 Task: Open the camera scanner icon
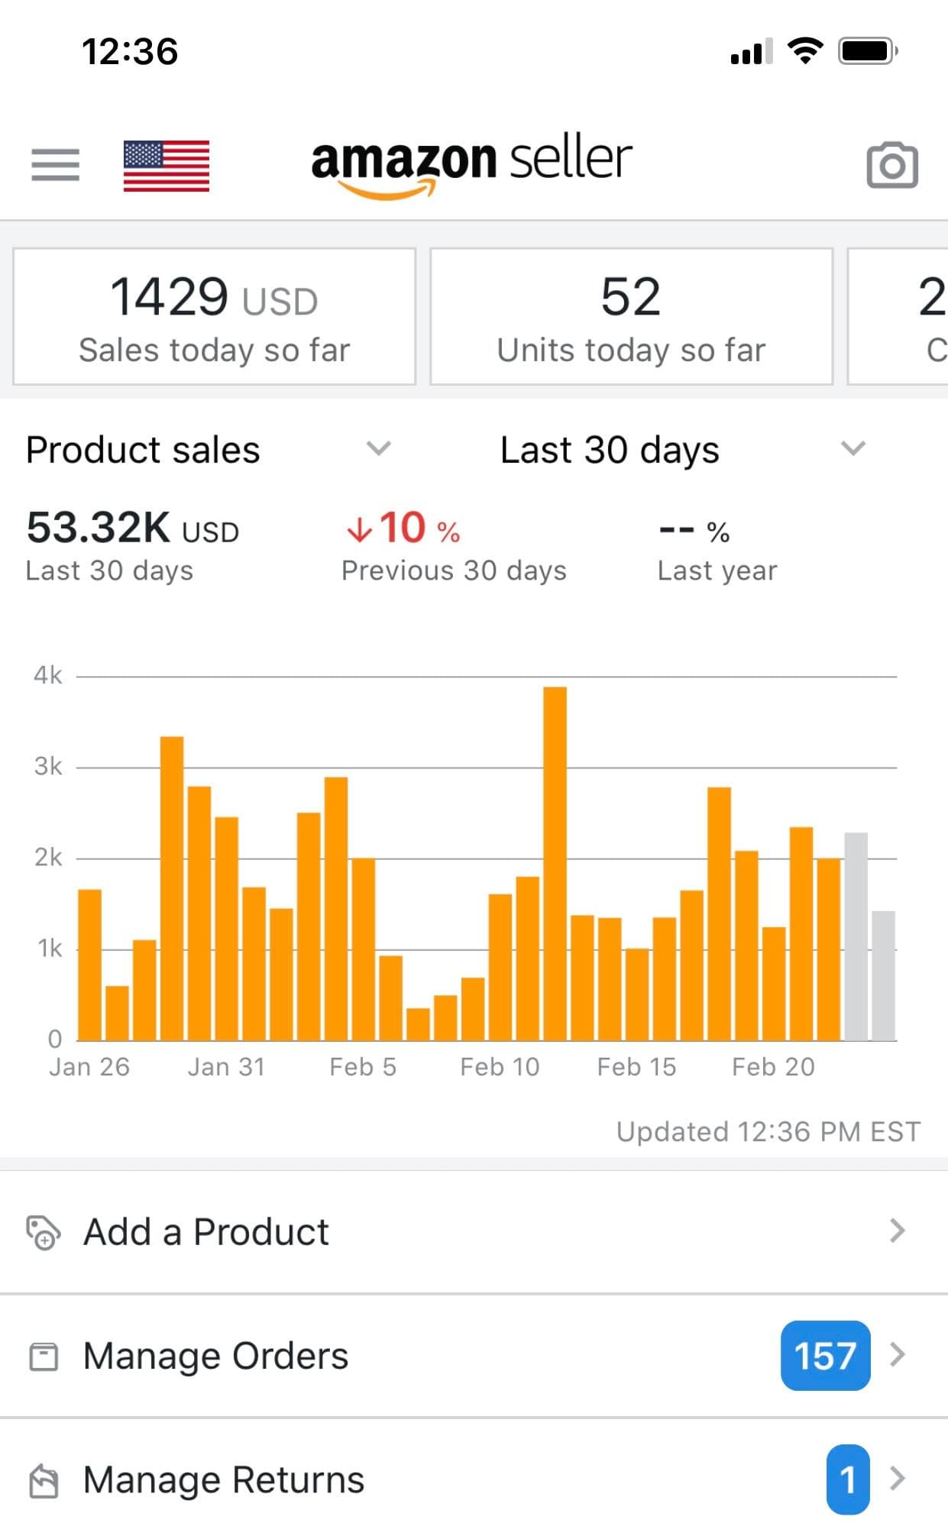[x=891, y=165]
